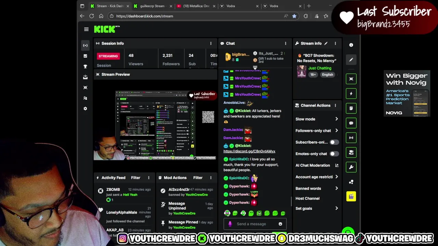Screen dimensions: 438x246
Task: Open Chat panel three-dot menu
Action: [x=285, y=43]
